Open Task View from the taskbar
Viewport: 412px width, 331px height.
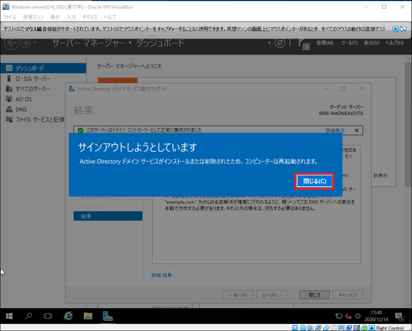[x=47, y=316]
